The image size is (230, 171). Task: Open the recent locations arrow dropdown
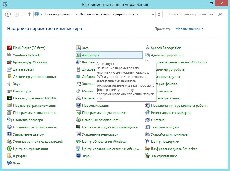click(23, 14)
